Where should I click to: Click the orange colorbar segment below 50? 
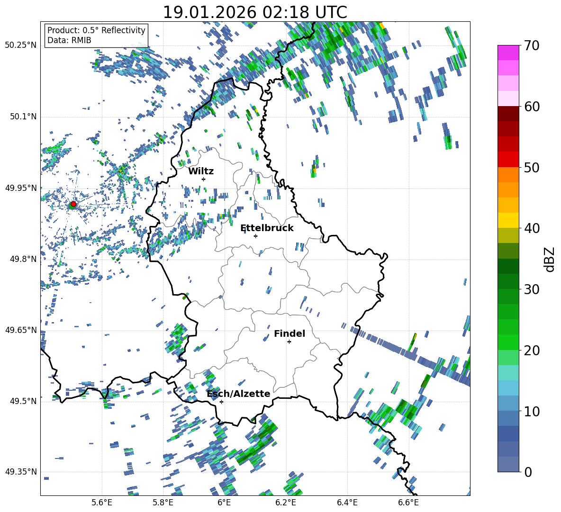(x=508, y=175)
